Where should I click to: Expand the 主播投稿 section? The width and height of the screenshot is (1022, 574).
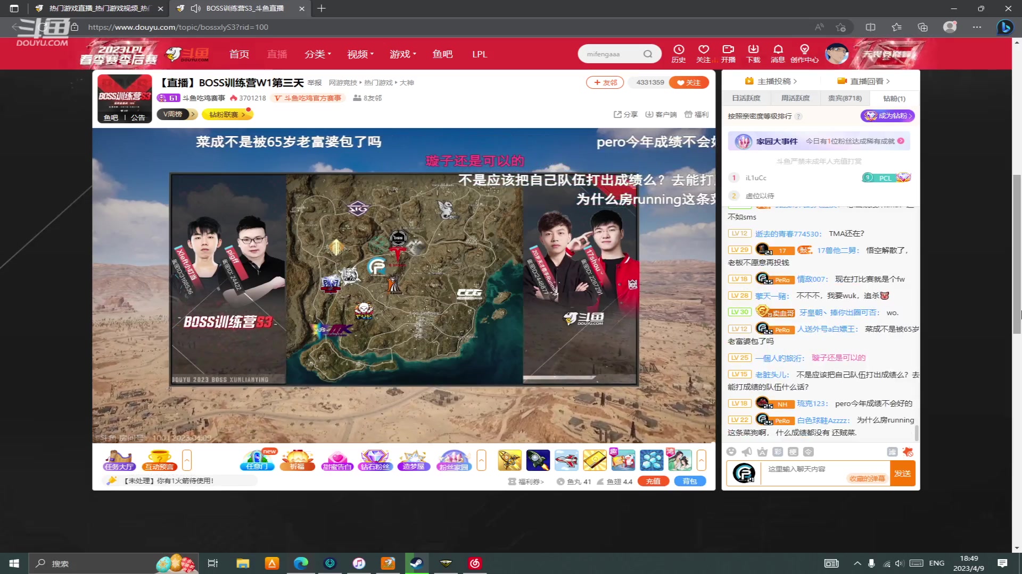(771, 81)
